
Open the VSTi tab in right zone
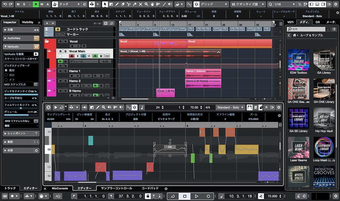pos(290,22)
